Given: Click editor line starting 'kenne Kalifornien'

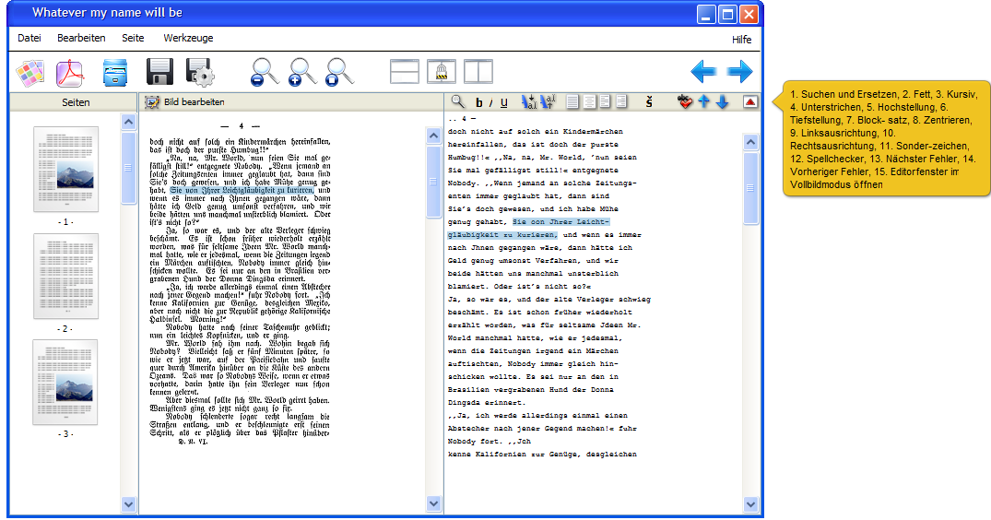Looking at the screenshot, I should pyautogui.click(x=542, y=455).
